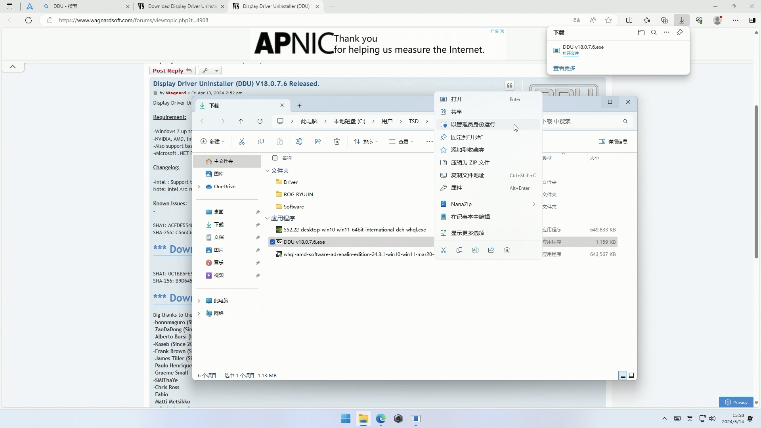The image size is (761, 428).
Task: Open the 新建 dropdown in Explorer
Action: point(212,141)
